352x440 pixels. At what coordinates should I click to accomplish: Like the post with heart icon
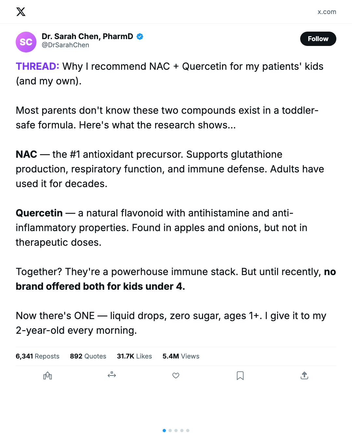tap(176, 375)
